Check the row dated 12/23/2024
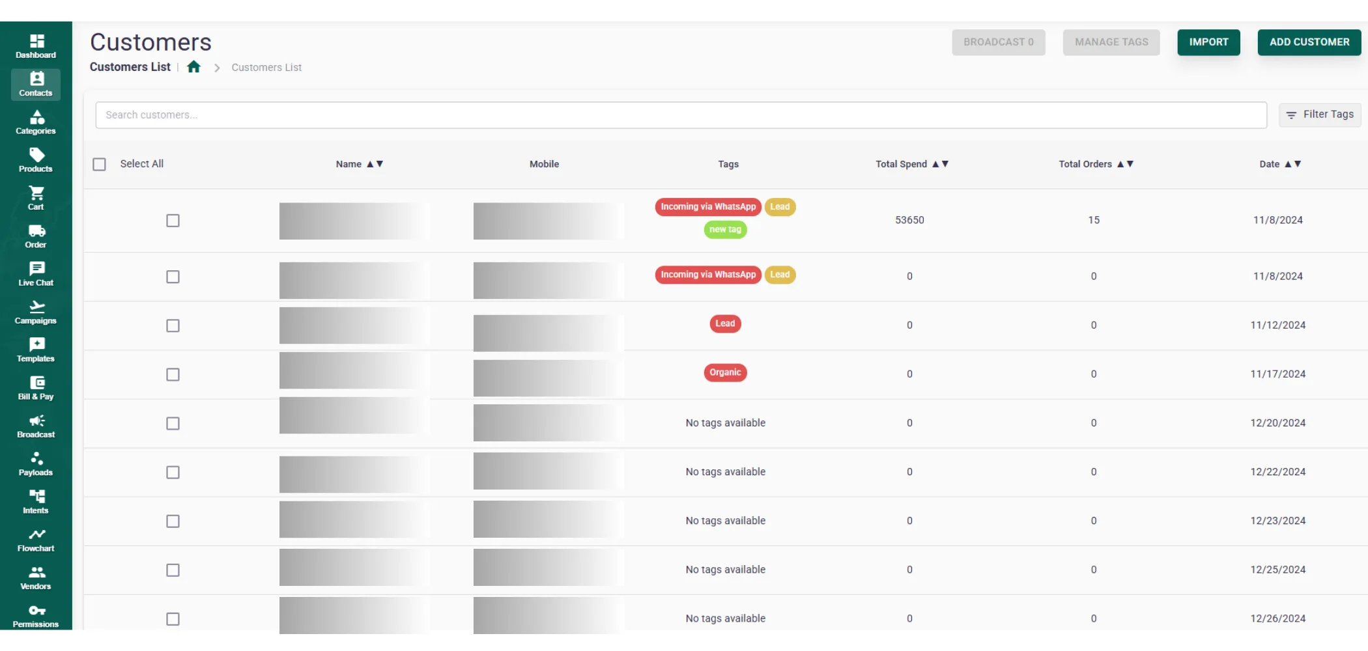The height and width of the screenshot is (651, 1368). tap(173, 521)
